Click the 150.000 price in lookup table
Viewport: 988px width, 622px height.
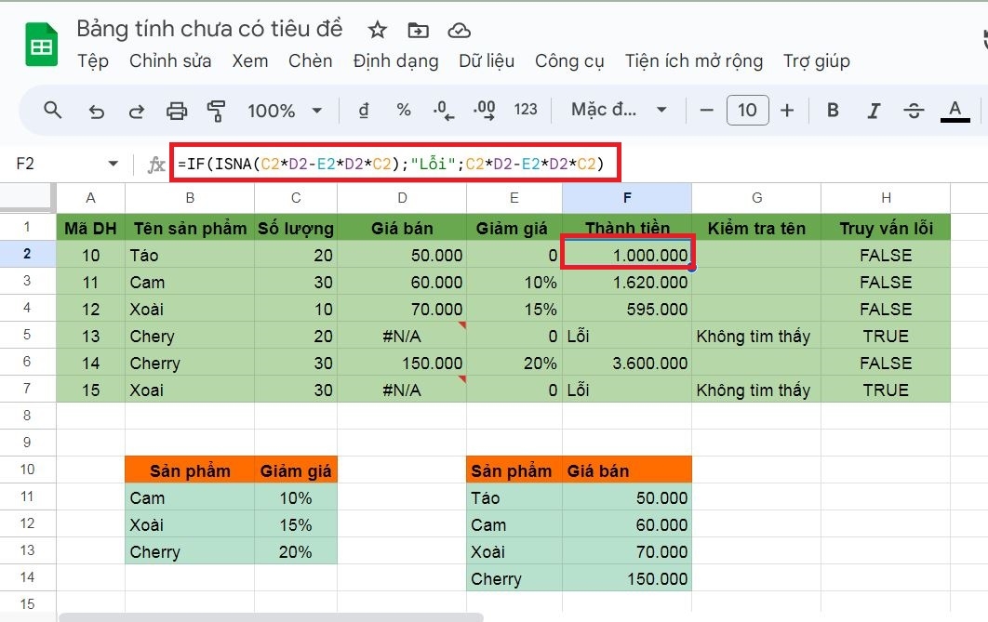(x=627, y=578)
